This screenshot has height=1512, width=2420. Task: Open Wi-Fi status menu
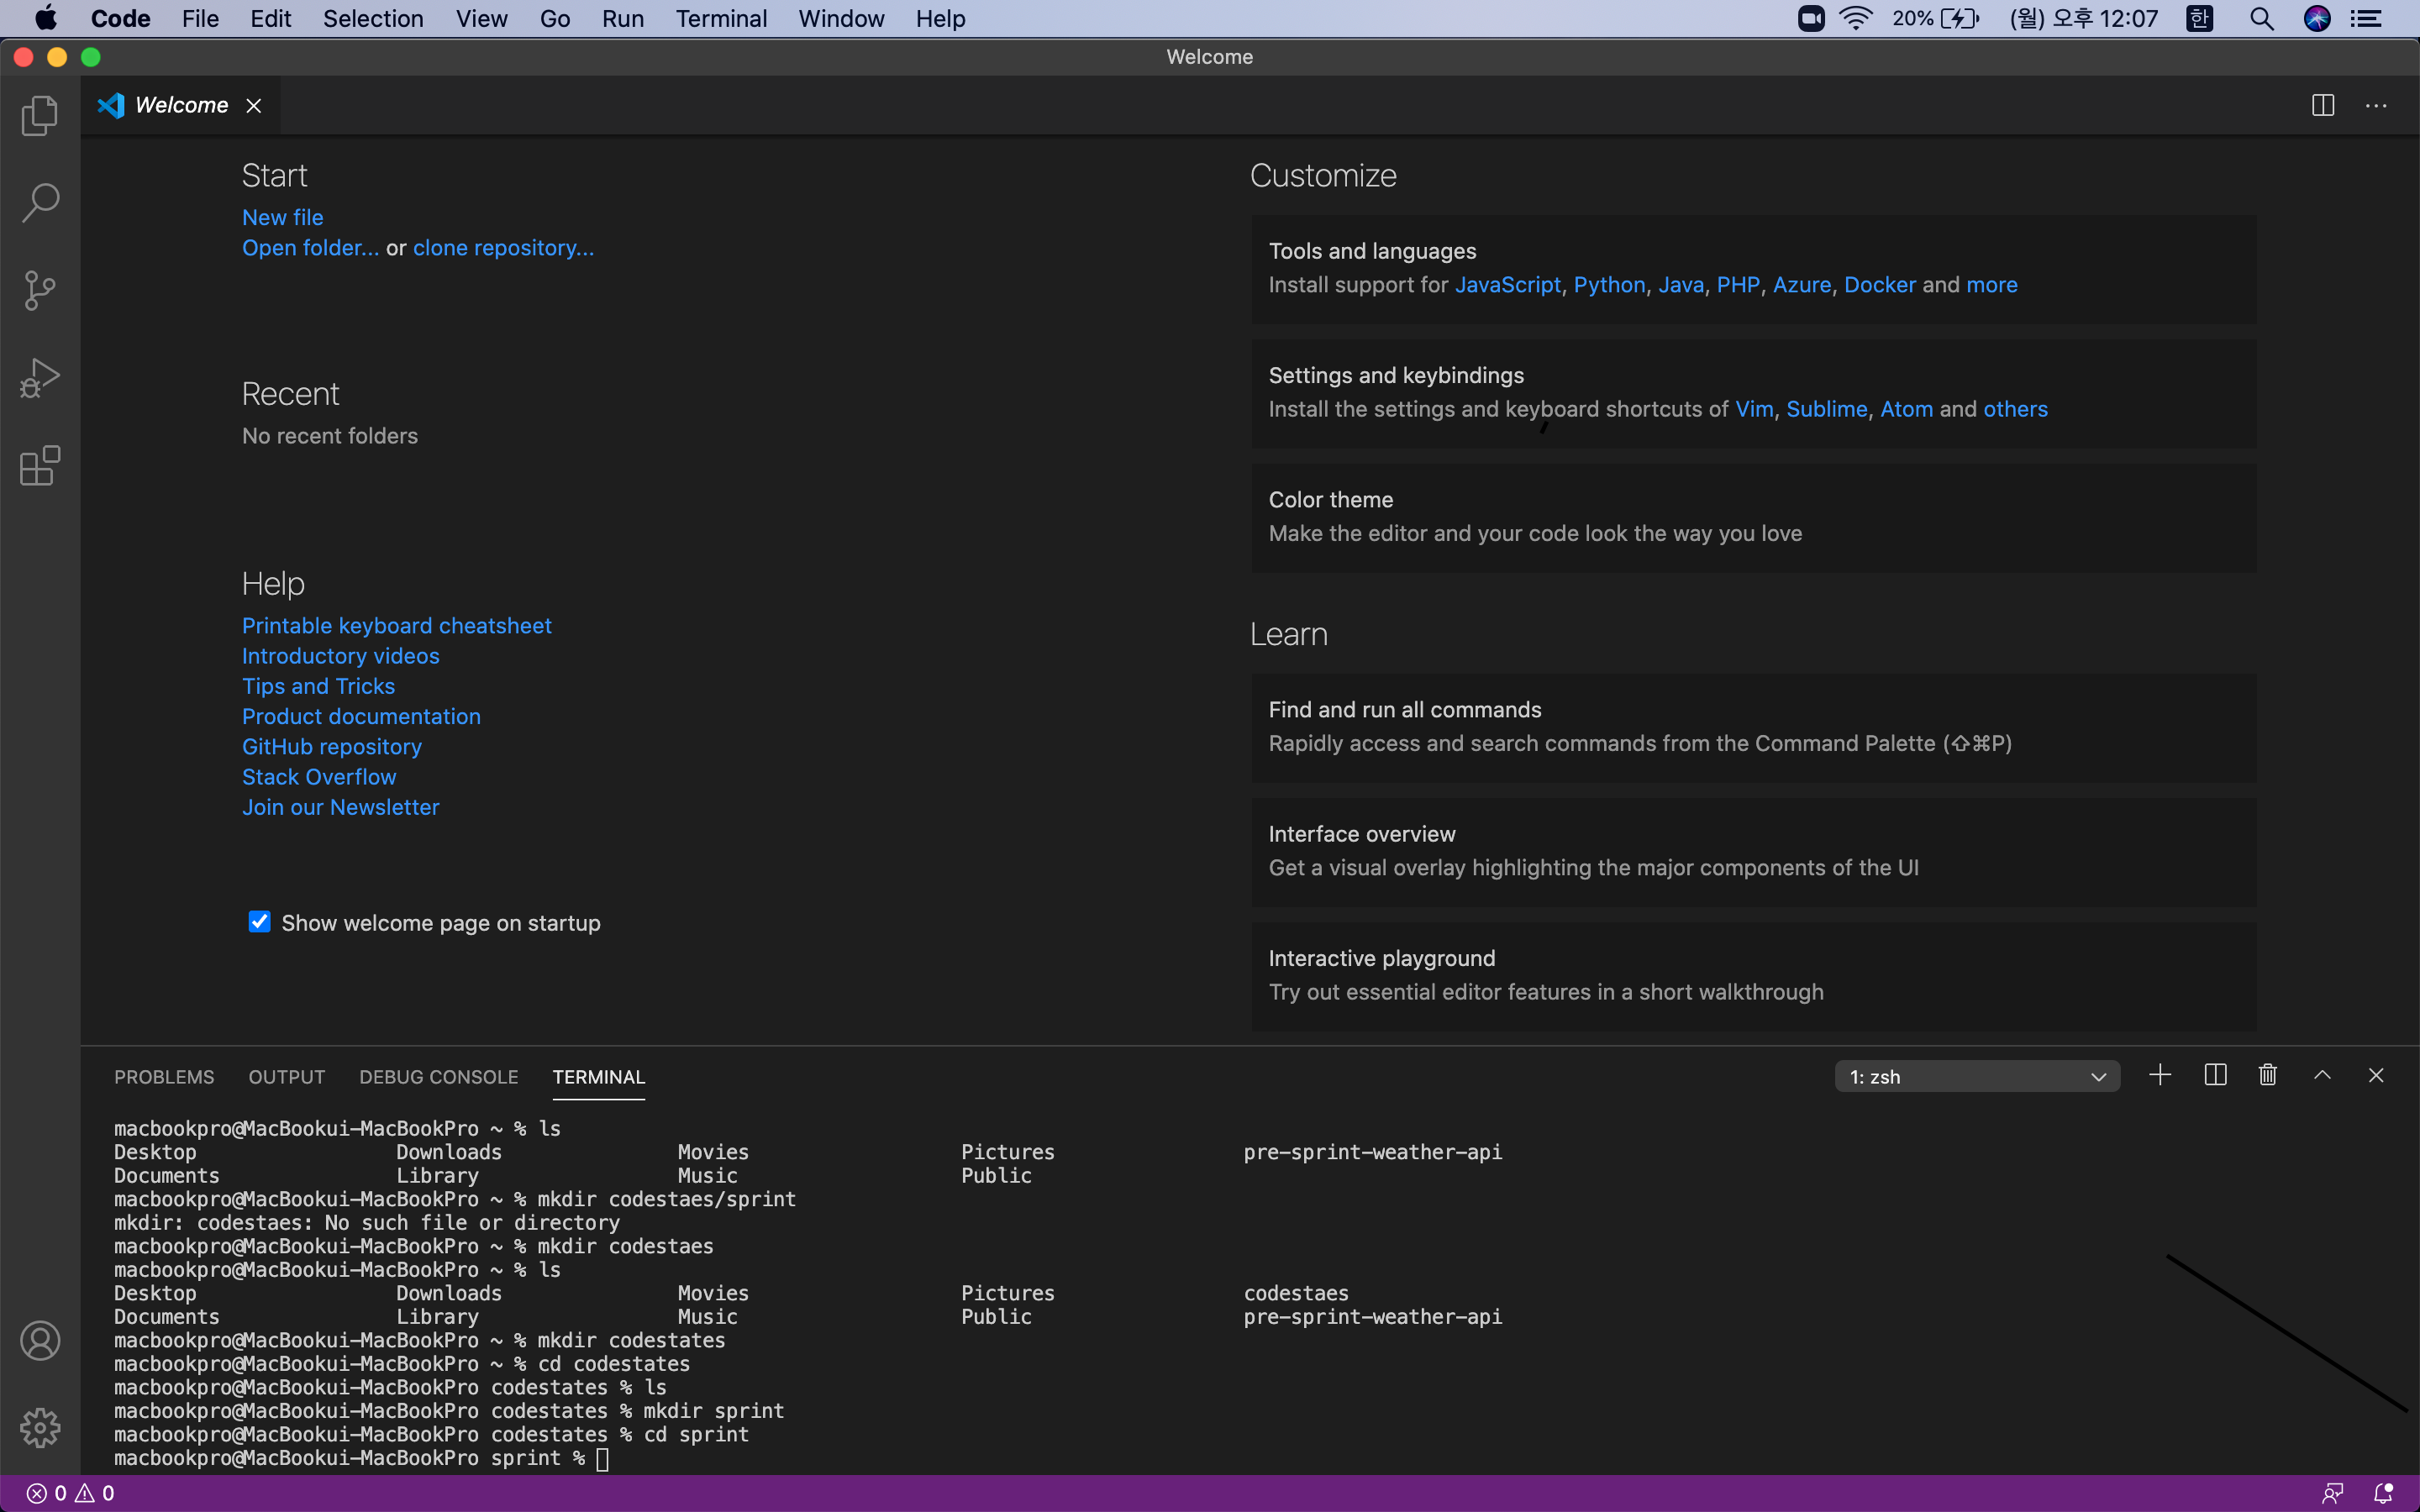(1856, 19)
